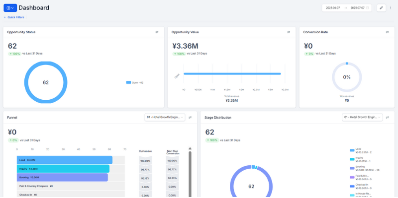
Task: Open Conversion Rate widget filter settings icon
Action: point(388,32)
